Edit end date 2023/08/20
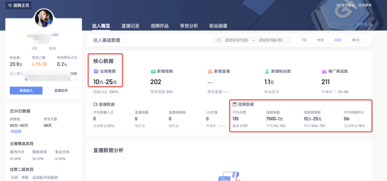387x181 pixels. [x=271, y=40]
